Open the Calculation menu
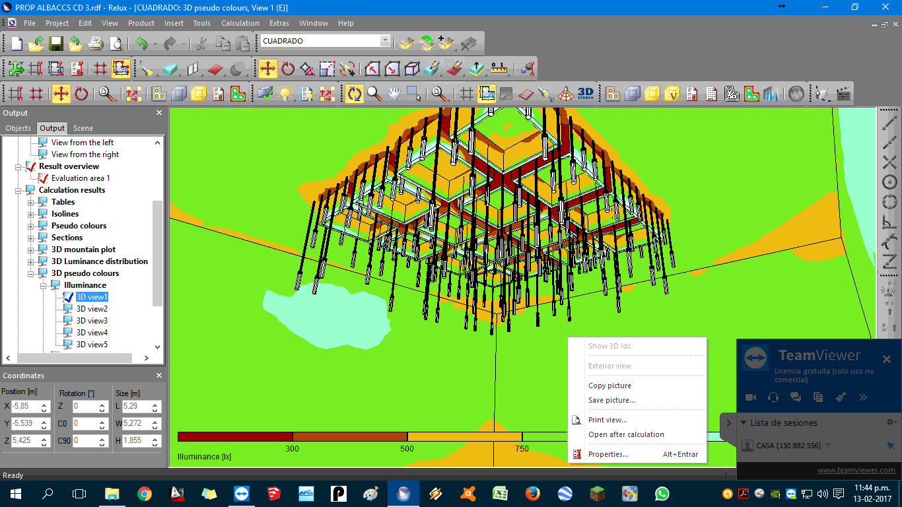The width and height of the screenshot is (902, 507). point(240,23)
